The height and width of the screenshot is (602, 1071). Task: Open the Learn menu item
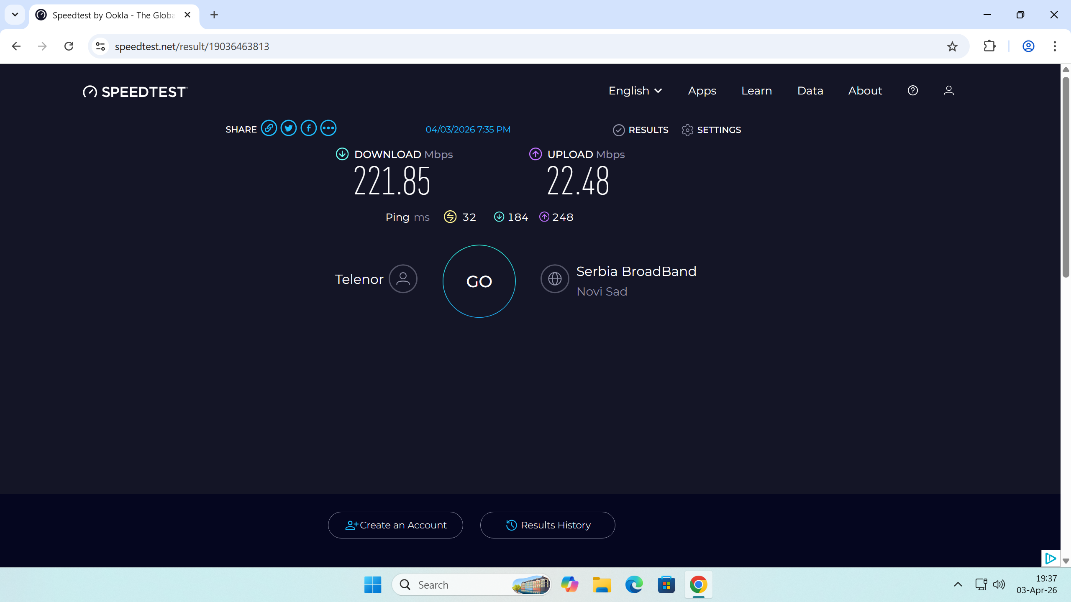[756, 91]
